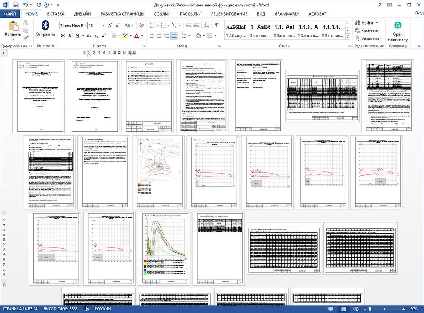The image size is (424, 313).
Task: Click the zoom in plus button
Action: (x=403, y=309)
